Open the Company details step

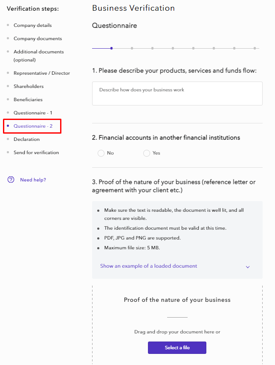(x=32, y=25)
